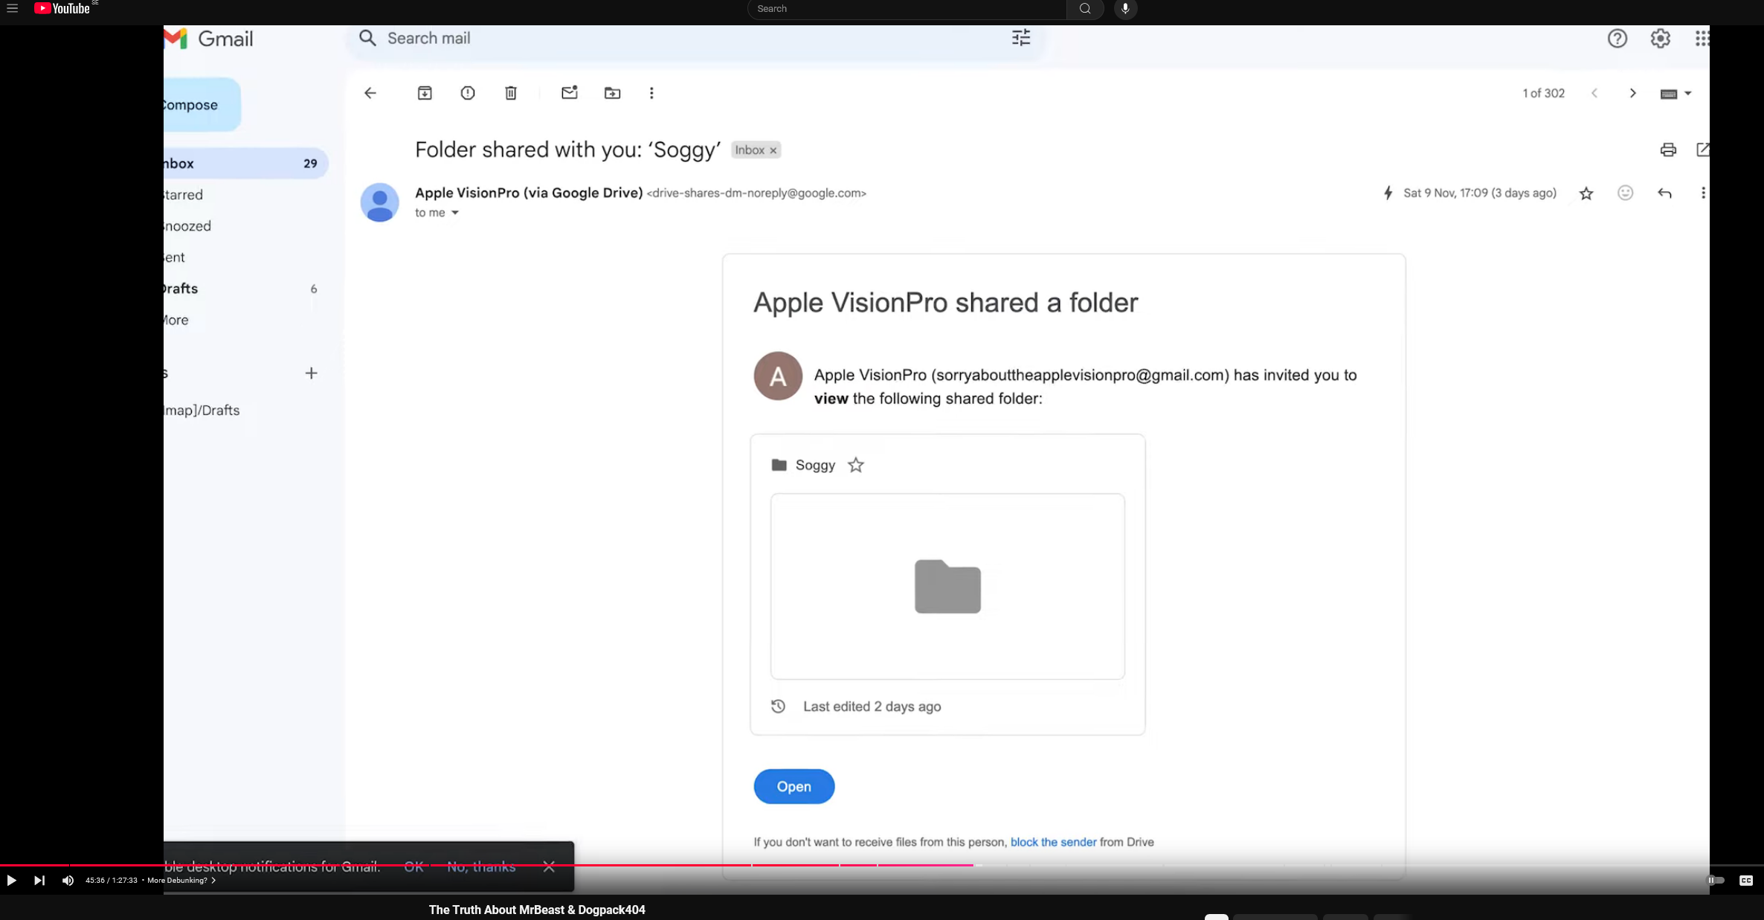Mark the email as unread
The image size is (1764, 920).
coord(570,93)
